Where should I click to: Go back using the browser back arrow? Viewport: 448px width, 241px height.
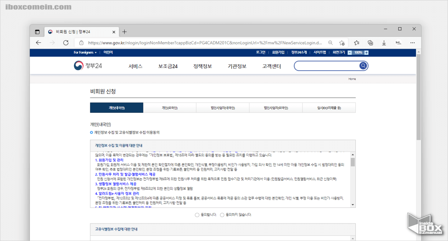(x=38, y=43)
